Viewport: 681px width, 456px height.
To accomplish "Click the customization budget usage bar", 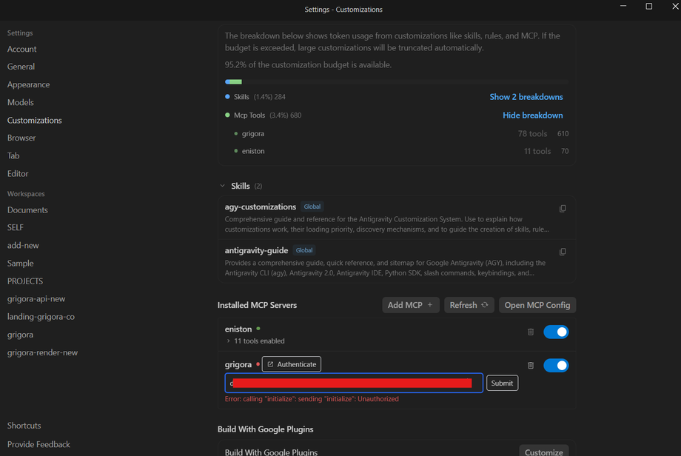I will point(397,81).
